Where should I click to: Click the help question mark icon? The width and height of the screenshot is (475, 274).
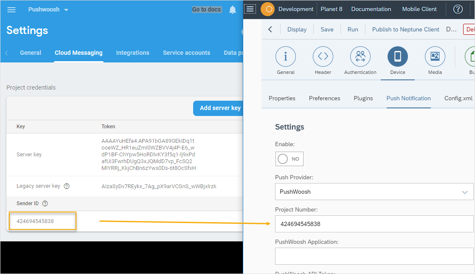pos(458,9)
